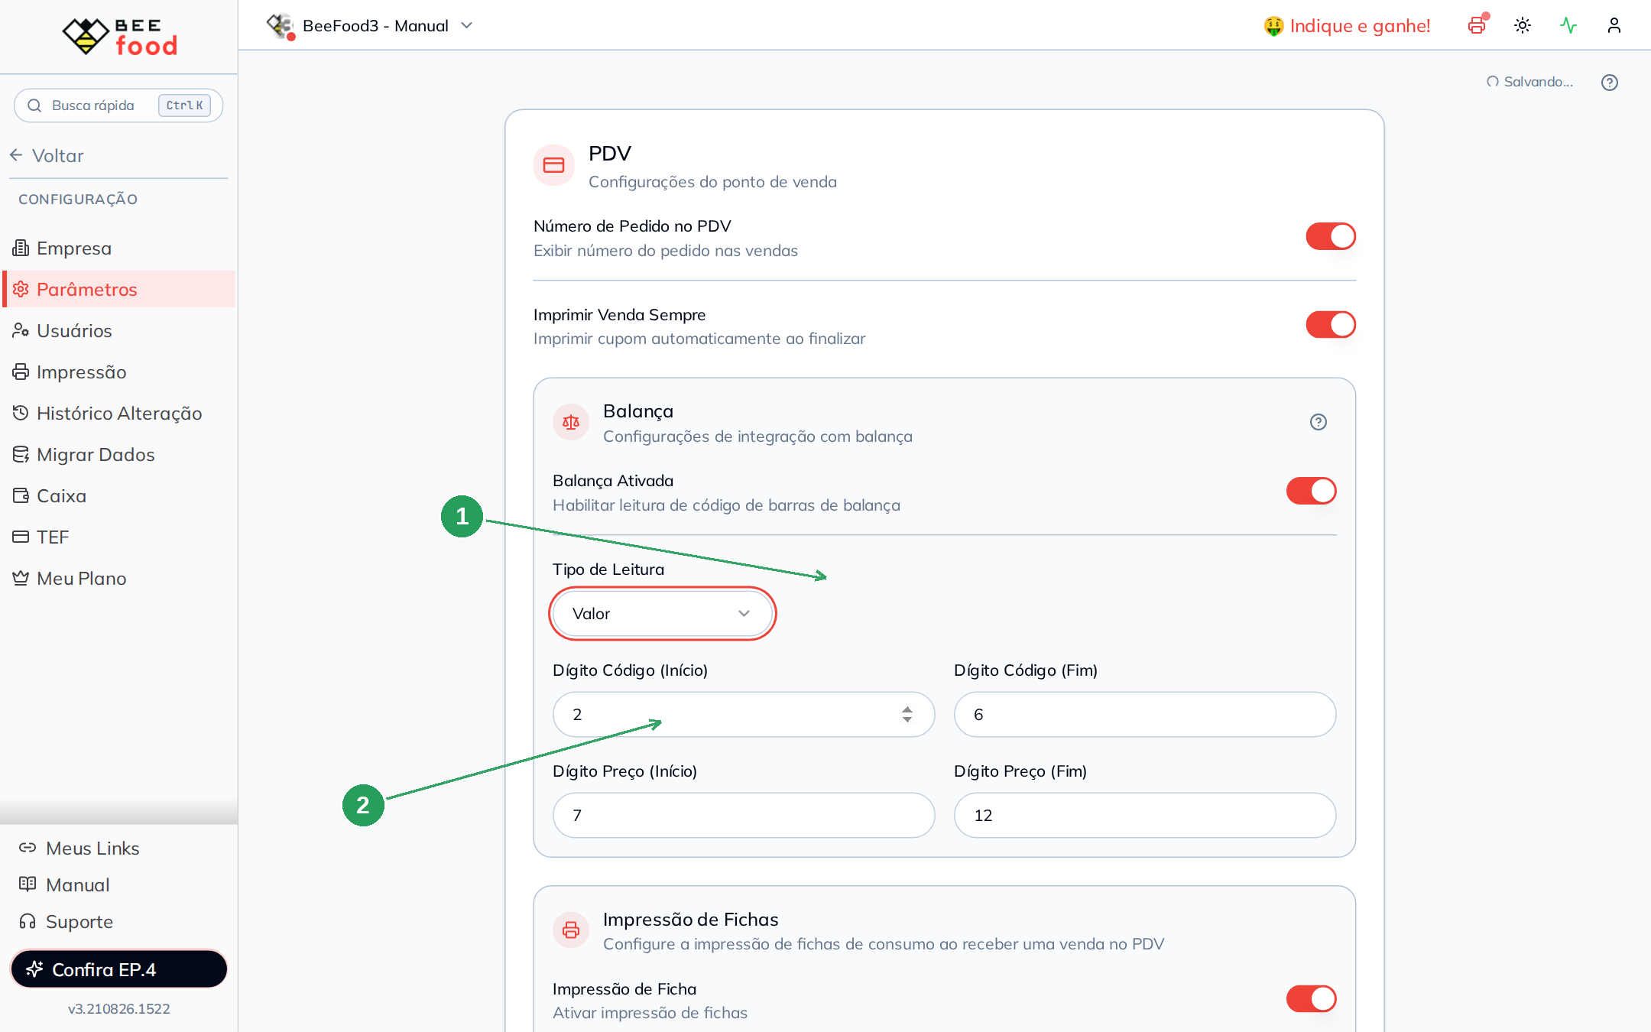The width and height of the screenshot is (1651, 1032).
Task: Go to Usuários section
Action: point(118,331)
